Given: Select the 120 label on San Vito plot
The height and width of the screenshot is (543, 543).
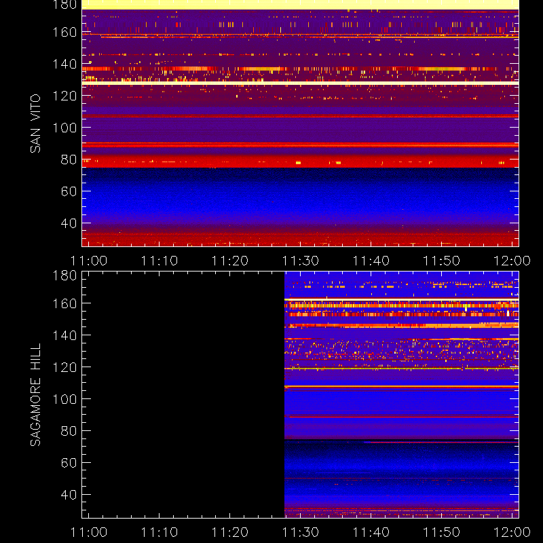Looking at the screenshot, I should [64, 96].
